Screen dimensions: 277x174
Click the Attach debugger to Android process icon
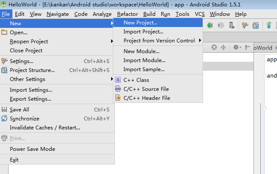(x=232, y=25)
